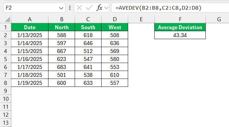Select column C header

pyautogui.click(x=88, y=19)
